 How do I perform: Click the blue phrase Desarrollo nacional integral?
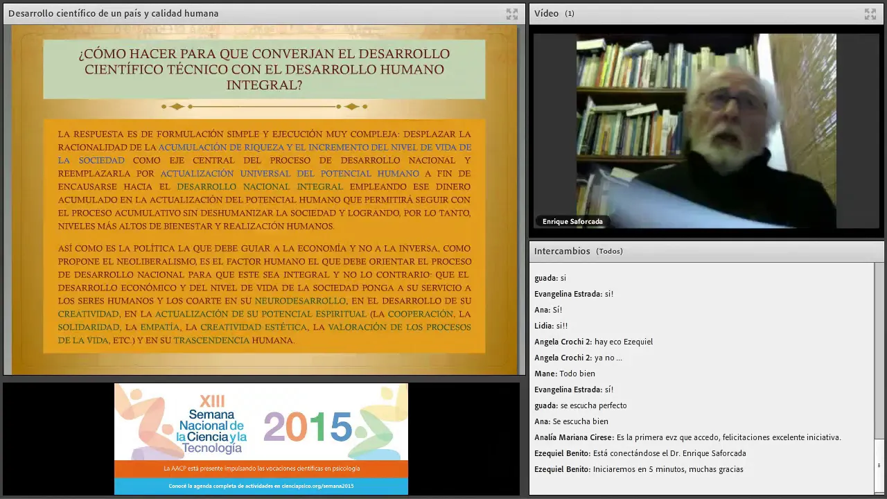coord(260,186)
